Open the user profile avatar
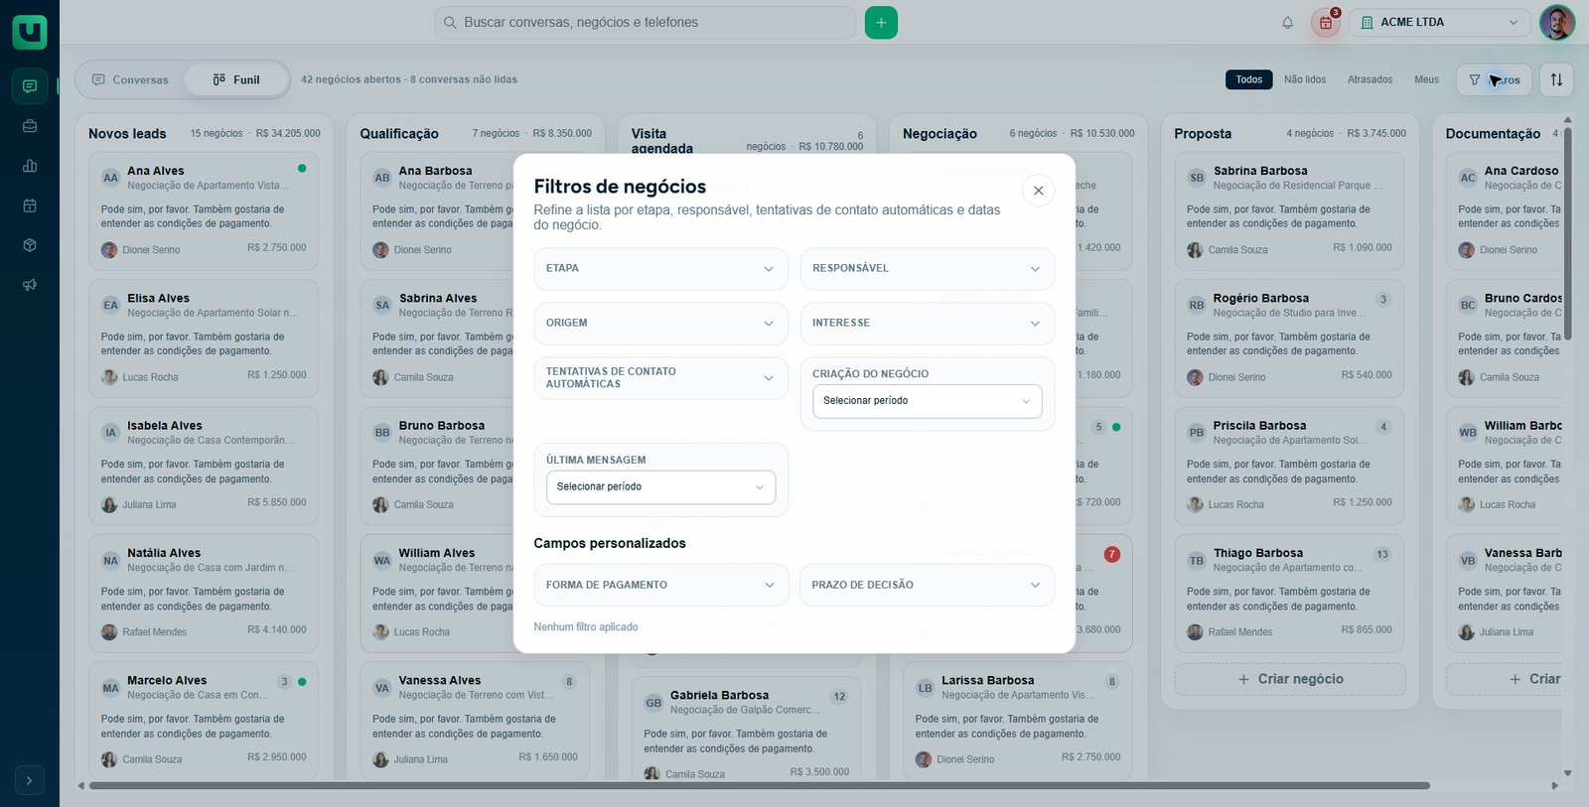Viewport: 1589px width, 807px height. click(x=1557, y=23)
